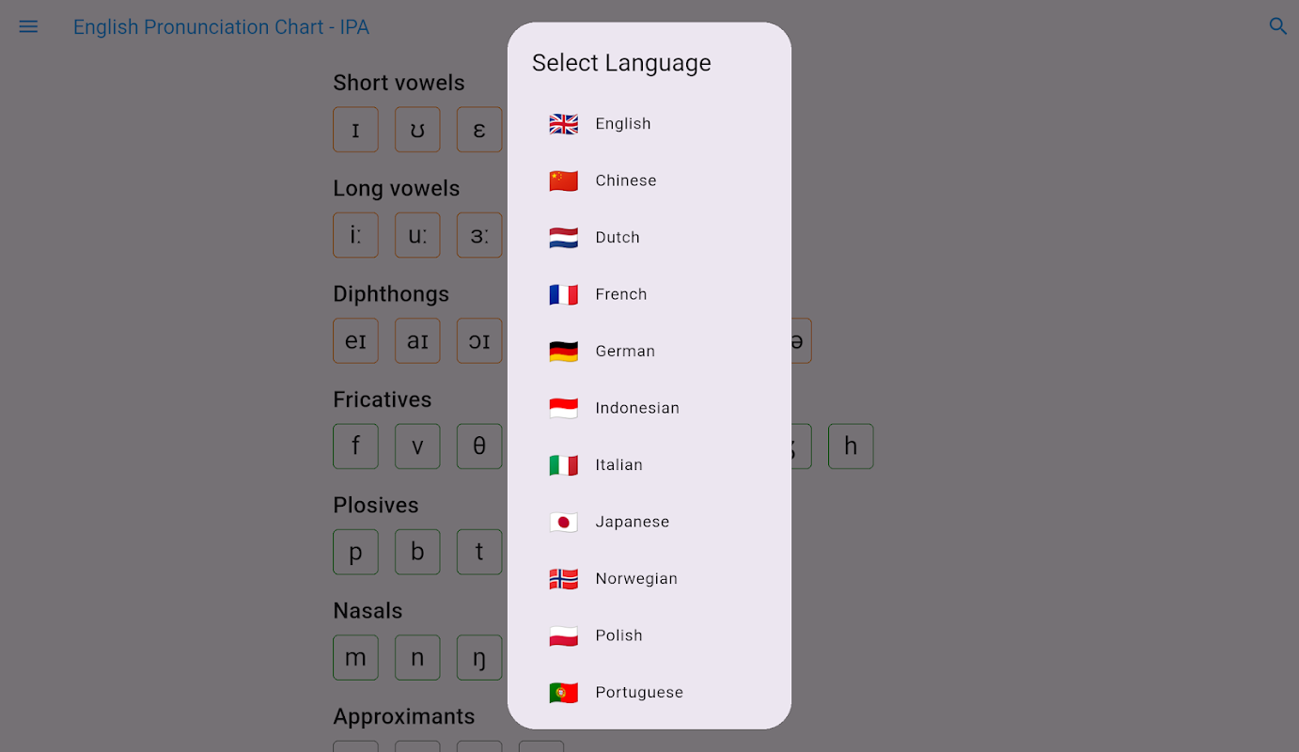Tap the short vowel ɪ symbol
The height and width of the screenshot is (752, 1299).
[x=355, y=130]
